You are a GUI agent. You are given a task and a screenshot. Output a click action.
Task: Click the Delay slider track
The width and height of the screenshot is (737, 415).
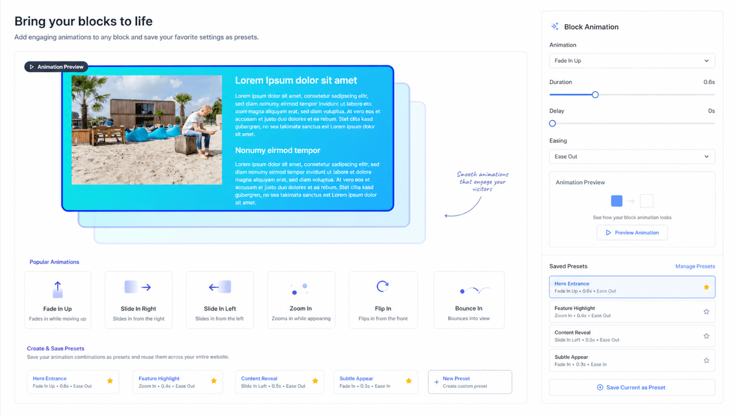632,124
